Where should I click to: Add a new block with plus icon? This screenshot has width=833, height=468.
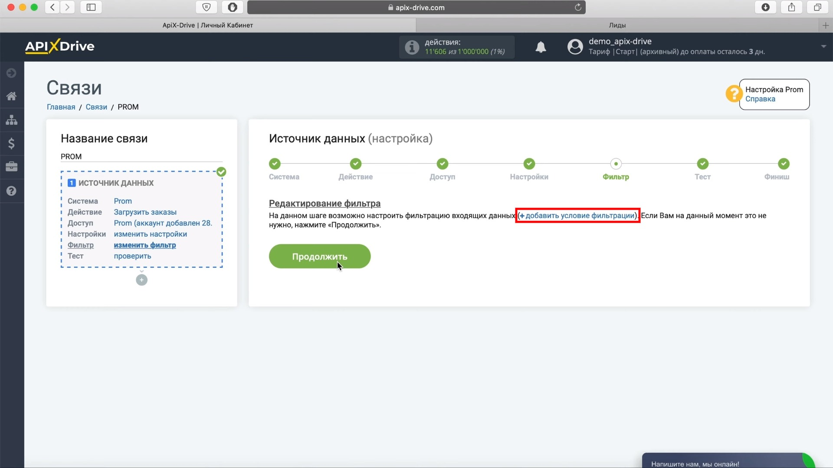tap(141, 280)
